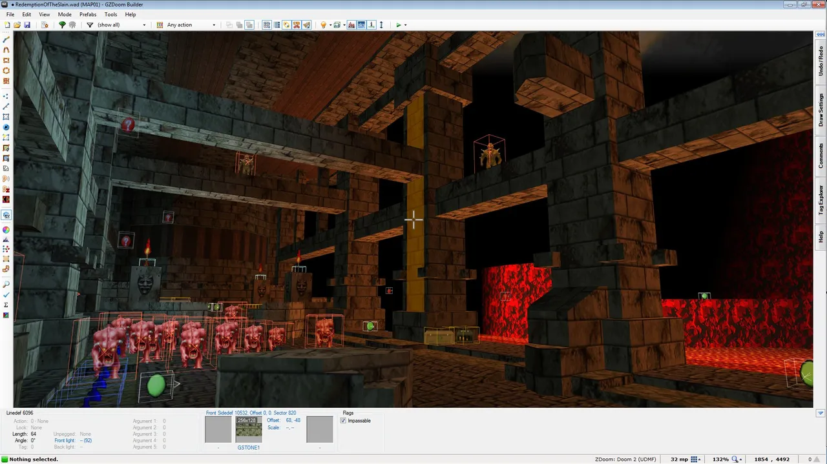Image resolution: width=827 pixels, height=464 pixels.
Task: Click the sigma statistics icon
Action: click(6, 305)
